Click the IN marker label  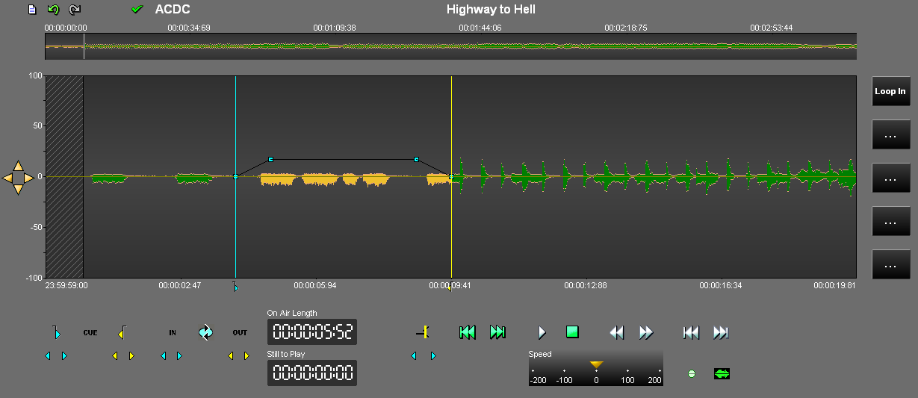[172, 333]
